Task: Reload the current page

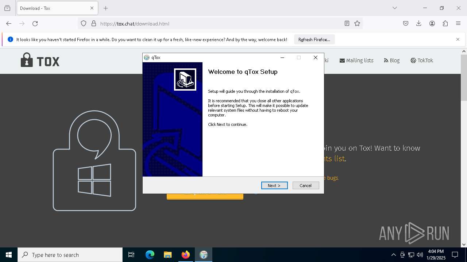Action: (x=35, y=24)
